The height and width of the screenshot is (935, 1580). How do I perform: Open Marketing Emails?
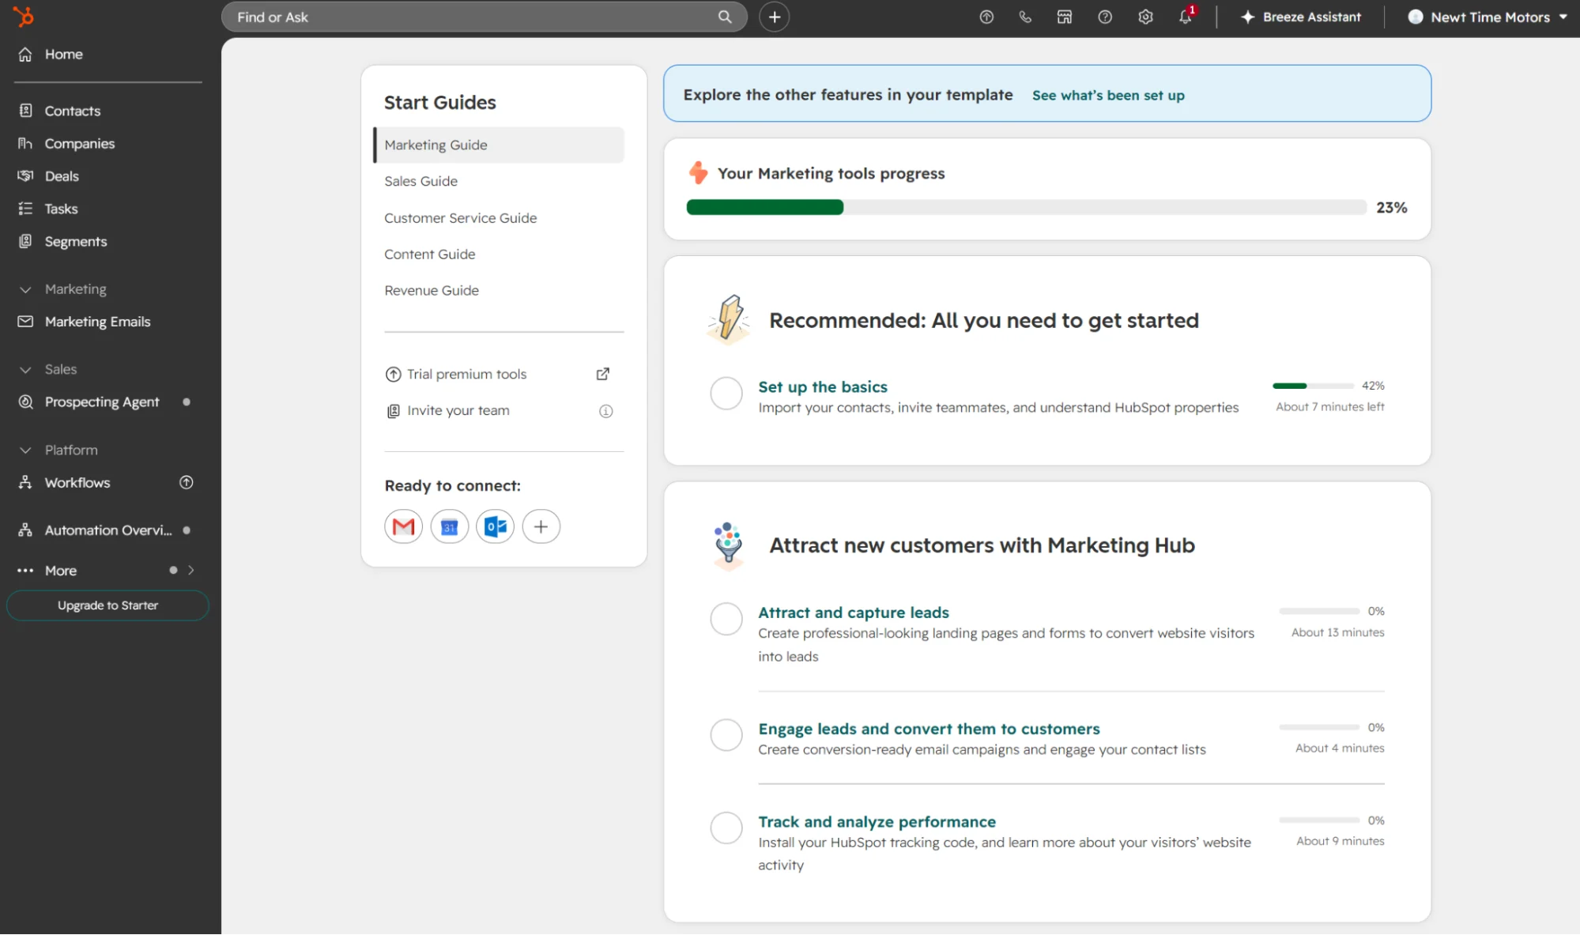97,322
